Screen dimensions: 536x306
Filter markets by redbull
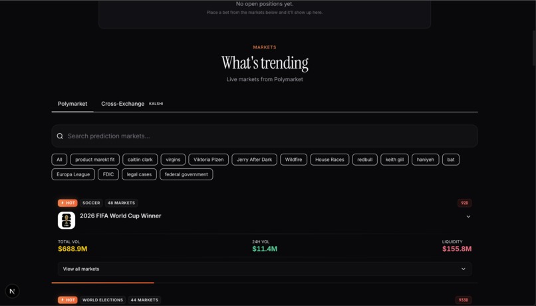[x=364, y=160]
